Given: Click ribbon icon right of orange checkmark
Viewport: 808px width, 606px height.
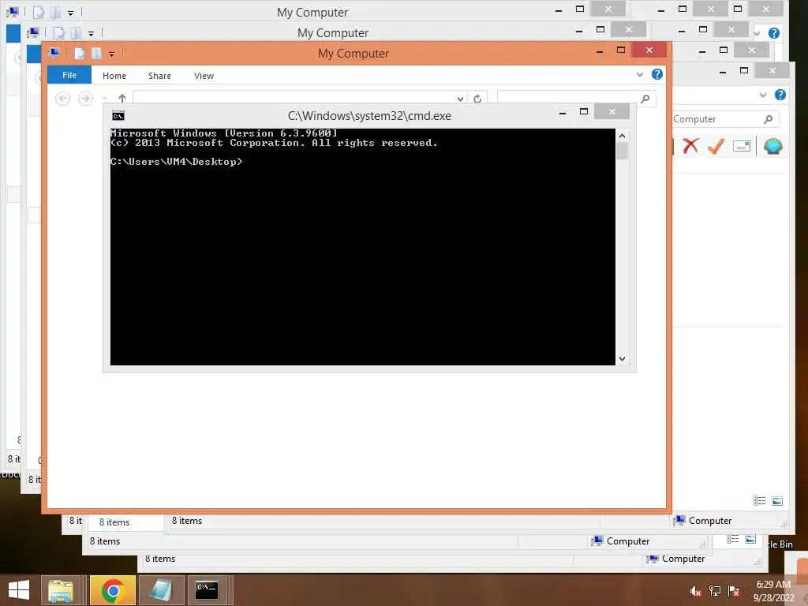Looking at the screenshot, I should (x=741, y=147).
